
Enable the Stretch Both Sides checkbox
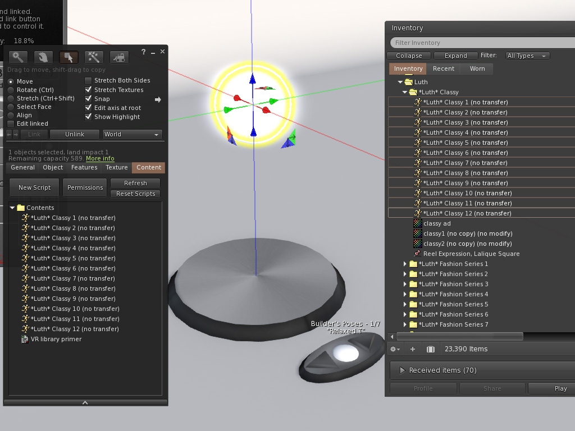pyautogui.click(x=88, y=81)
